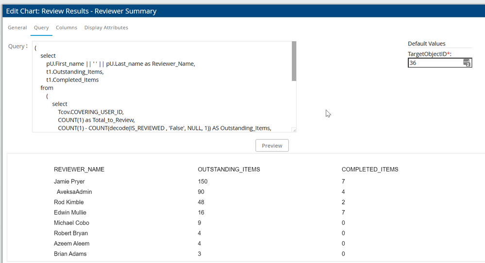Select the Jamie Pryer row
The image size is (485, 263).
[69, 182]
